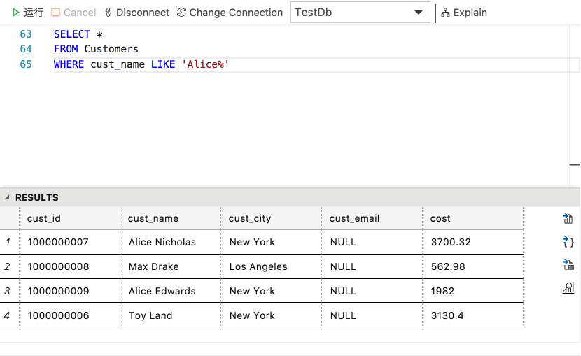Click line number 63 in editor
581x356 pixels.
pyautogui.click(x=26, y=34)
